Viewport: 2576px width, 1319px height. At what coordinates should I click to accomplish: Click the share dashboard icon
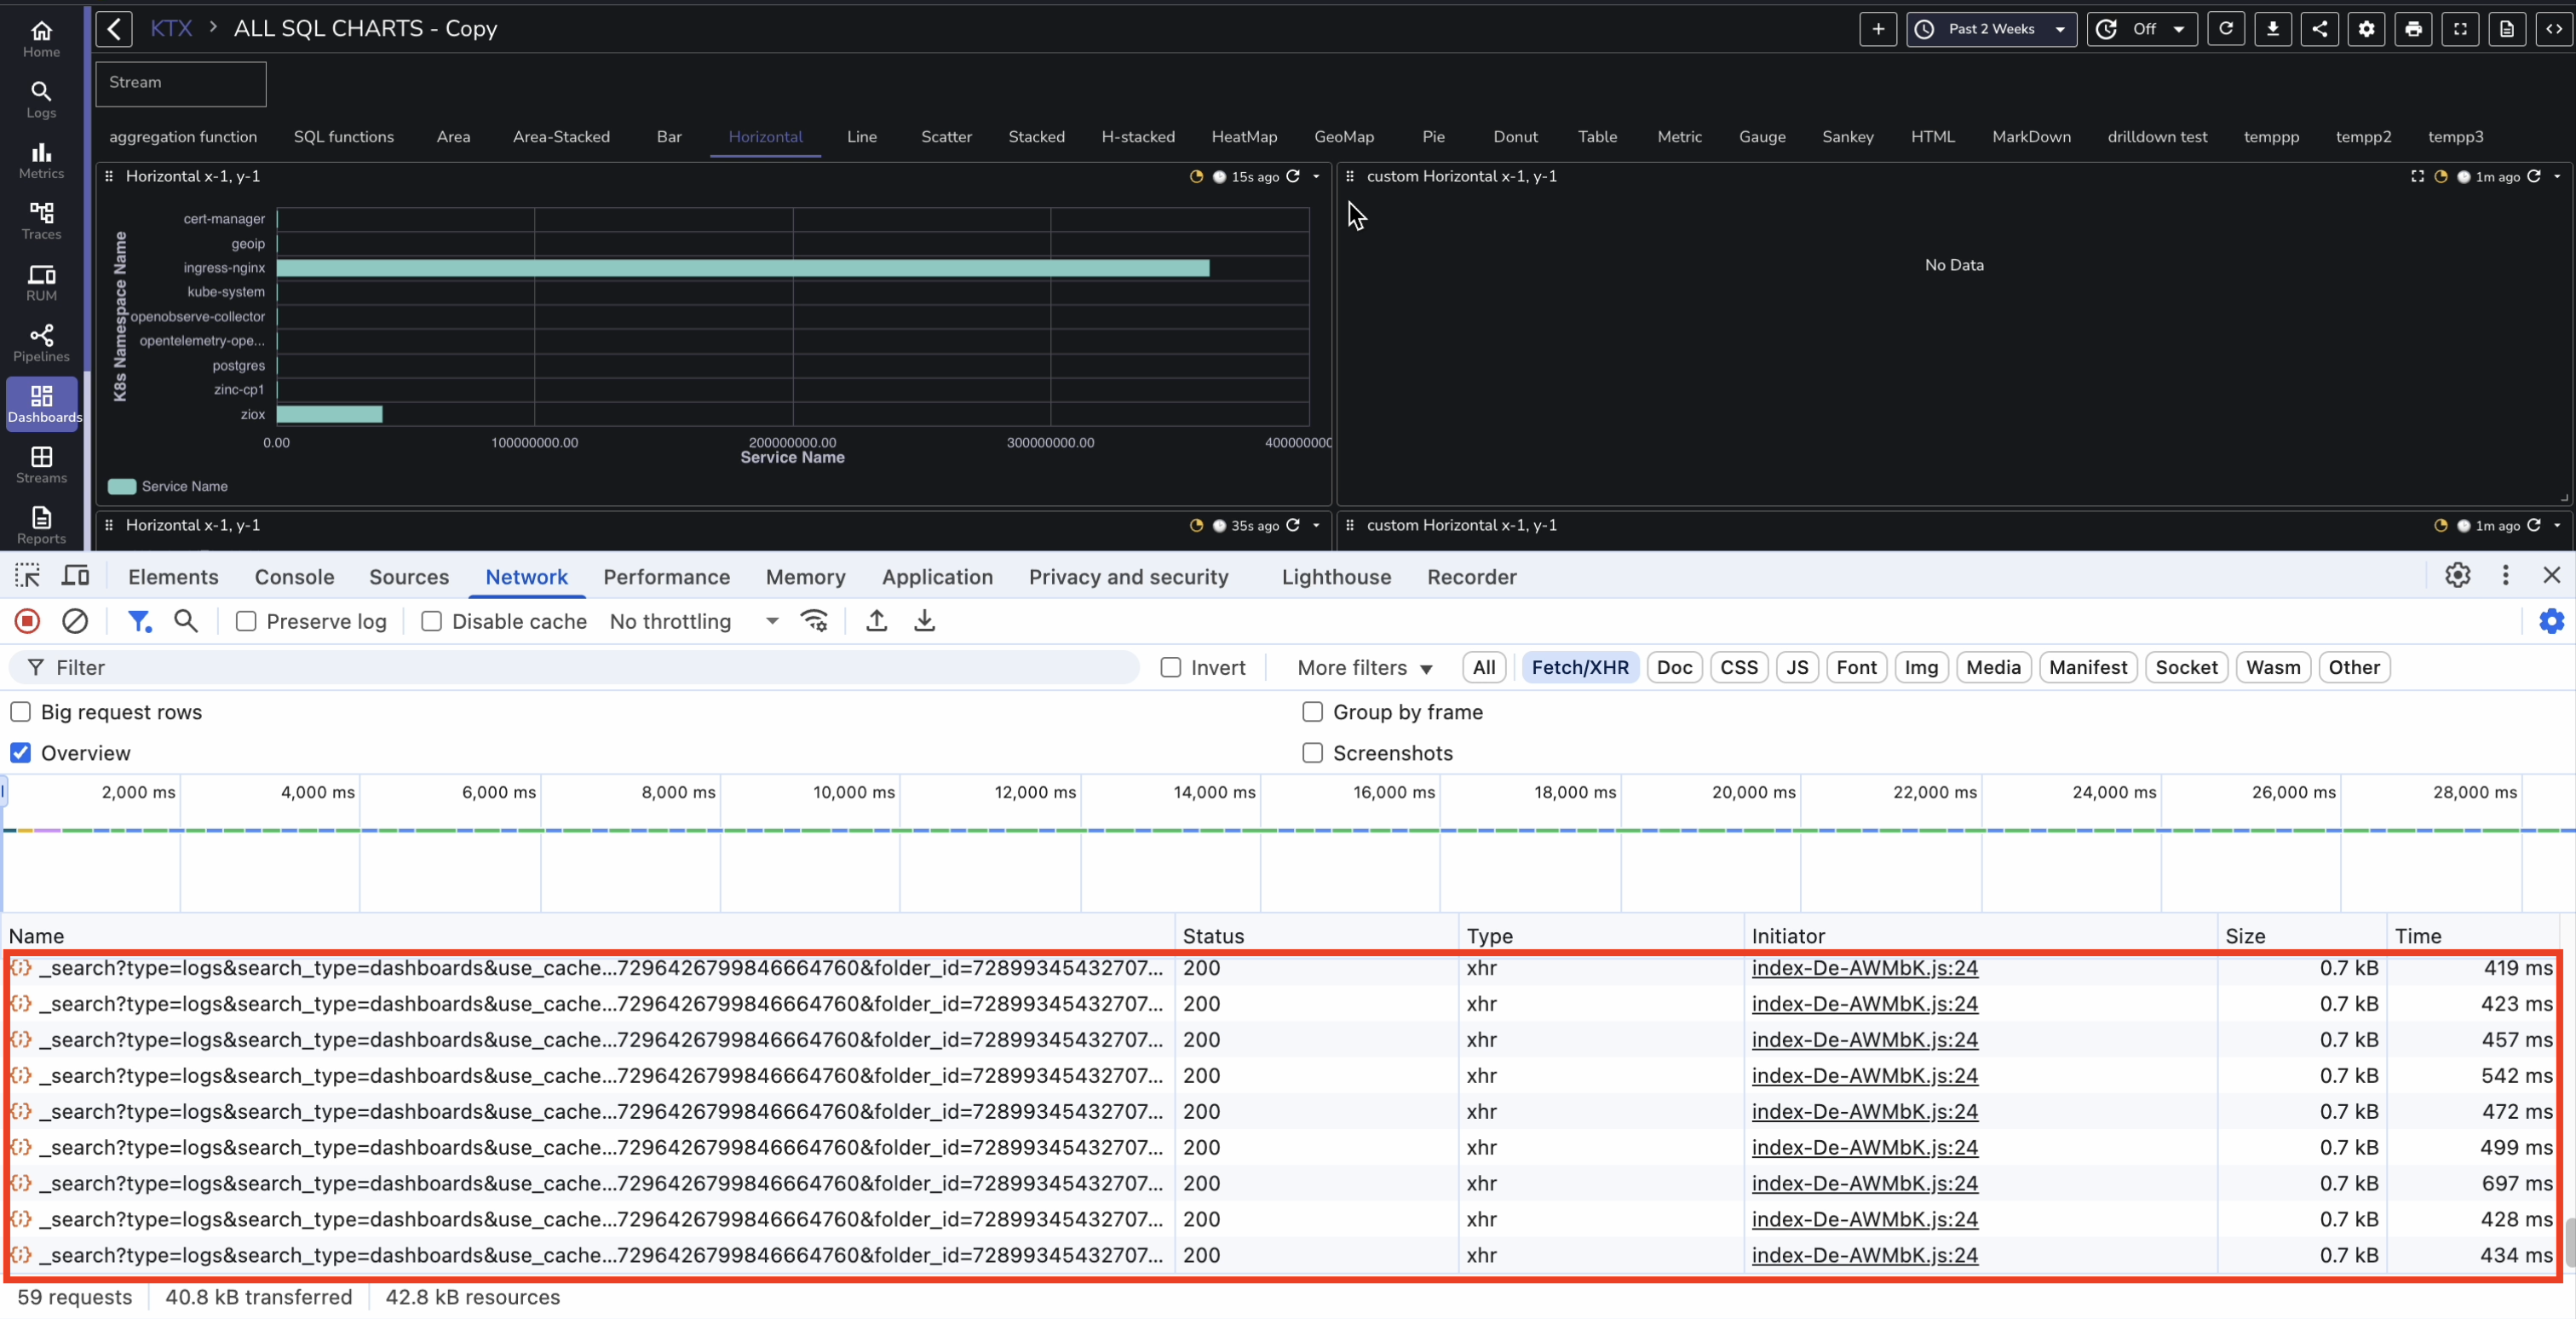point(2319,29)
